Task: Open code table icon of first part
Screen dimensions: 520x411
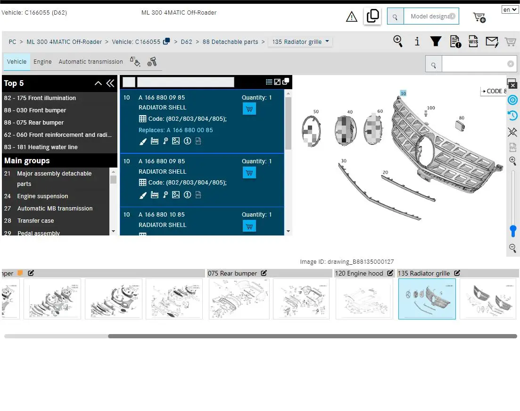Action: coord(142,119)
